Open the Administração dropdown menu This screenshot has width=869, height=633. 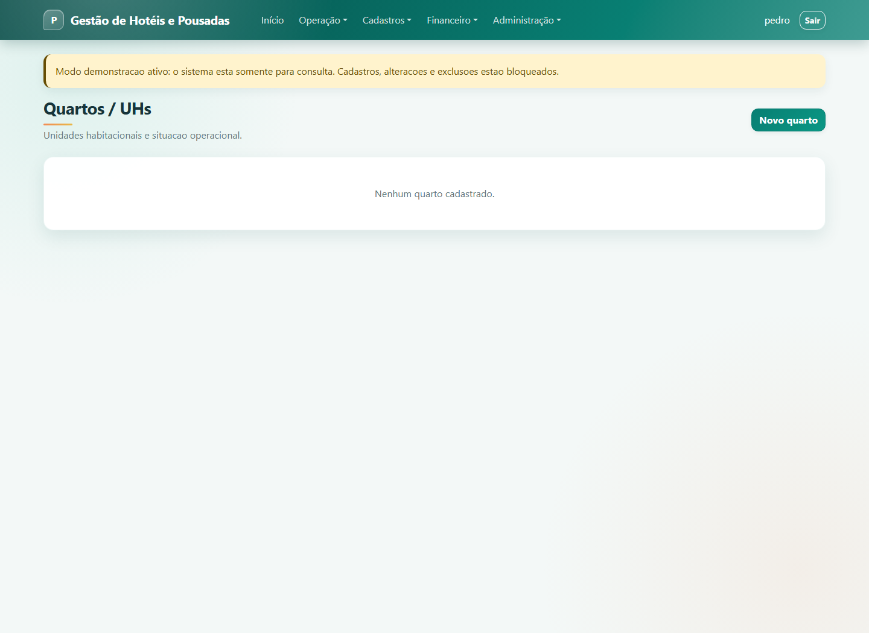pos(527,20)
